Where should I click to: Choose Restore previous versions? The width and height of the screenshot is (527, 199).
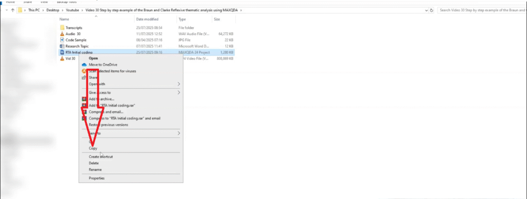[x=108, y=125]
